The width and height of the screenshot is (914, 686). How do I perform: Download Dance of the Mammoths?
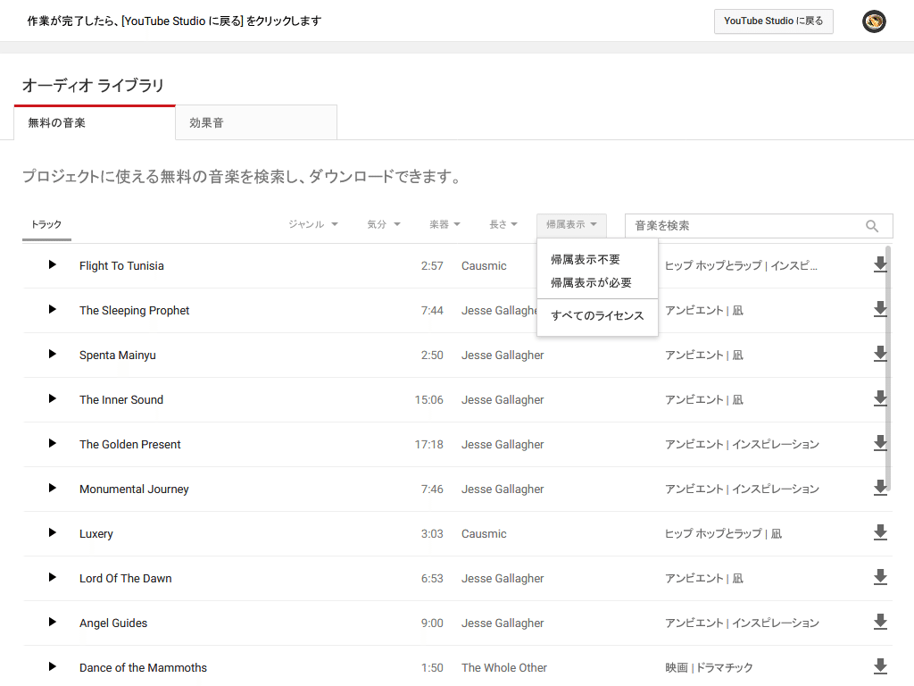(880, 666)
